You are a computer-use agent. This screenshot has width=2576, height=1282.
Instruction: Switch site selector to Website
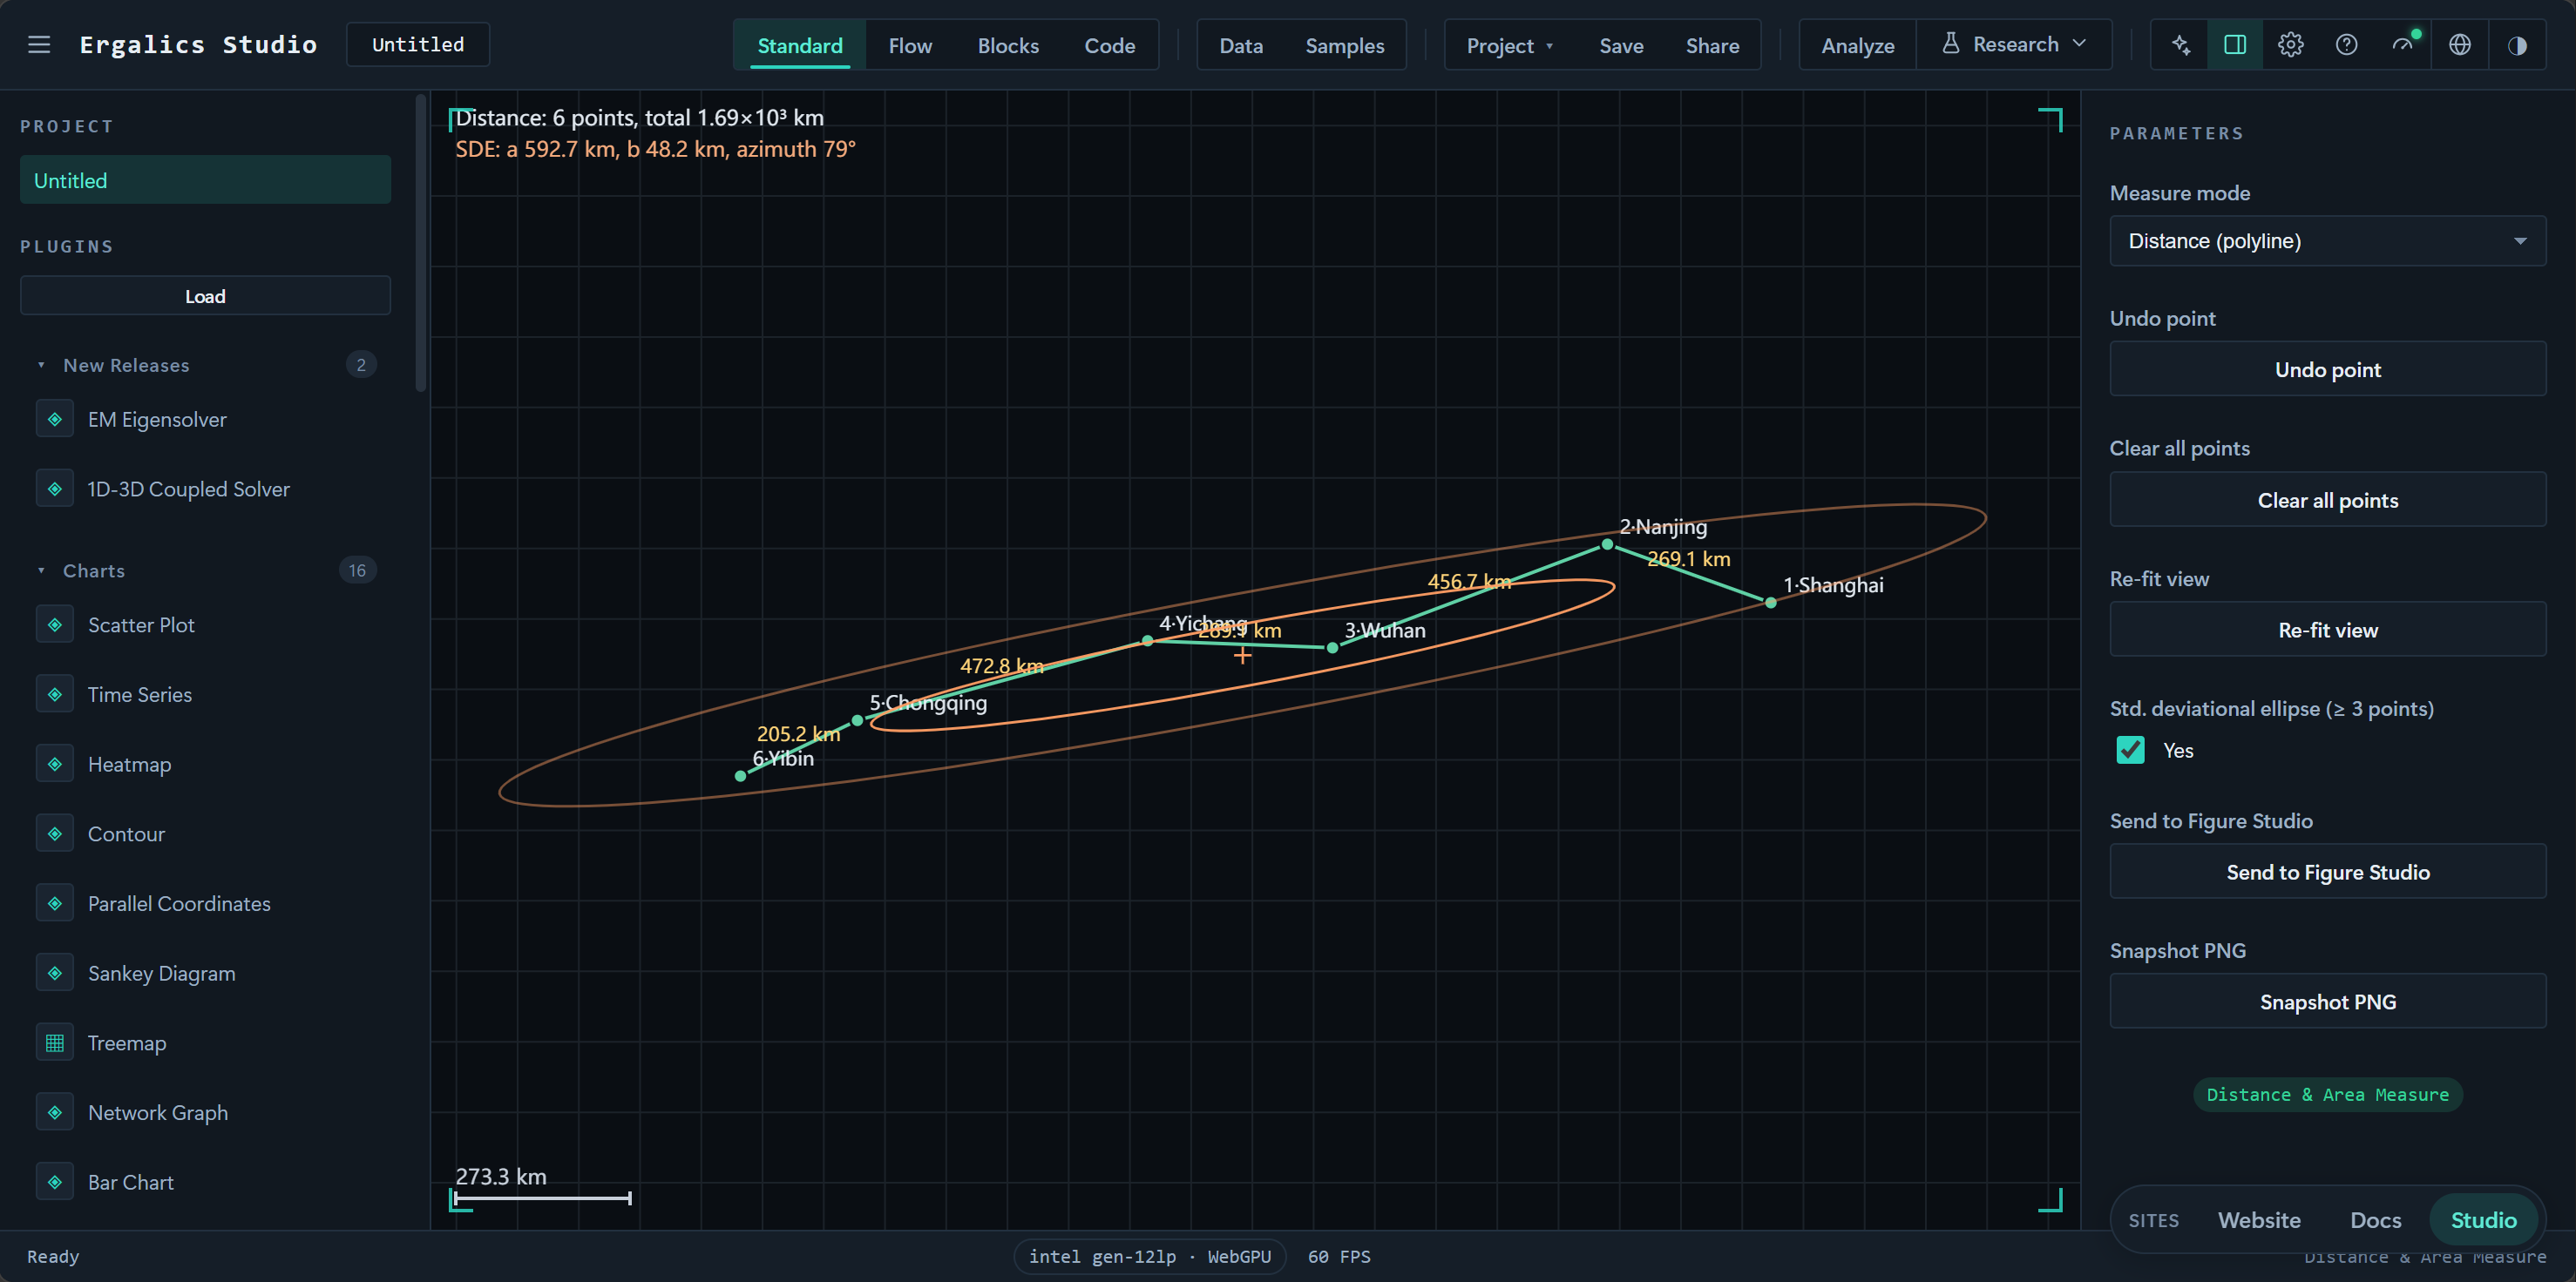click(2259, 1220)
